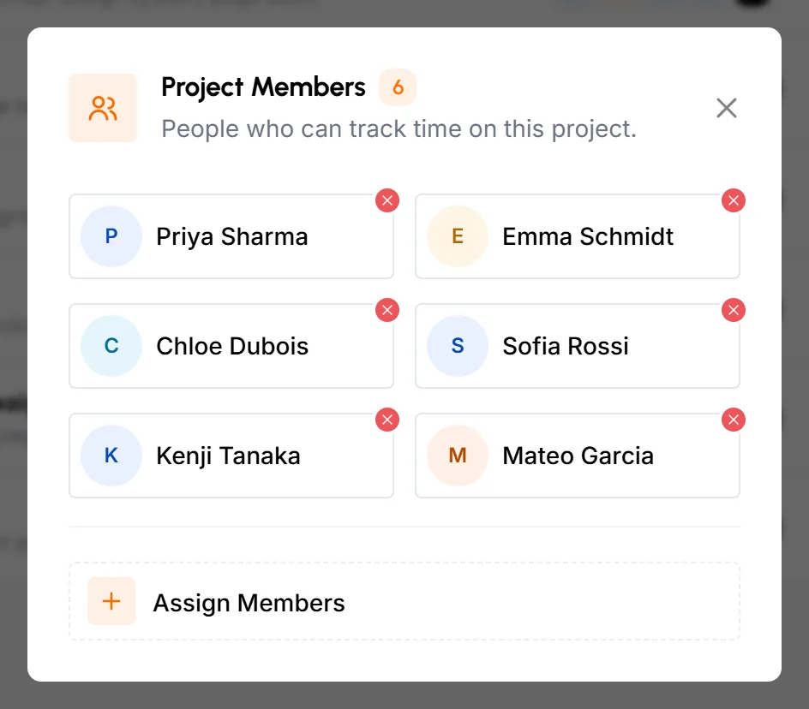
Task: Click Emma Schmidt's avatar
Action: click(458, 236)
